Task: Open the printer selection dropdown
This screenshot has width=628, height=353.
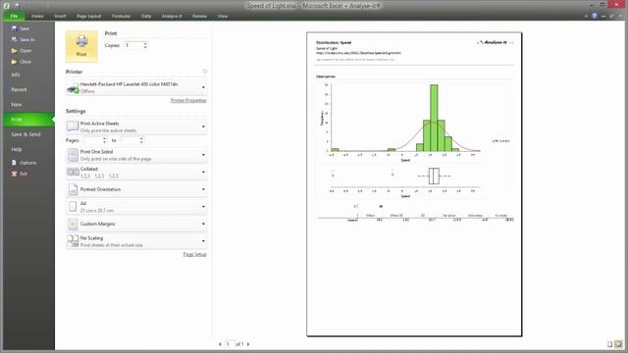Action: coord(203,87)
